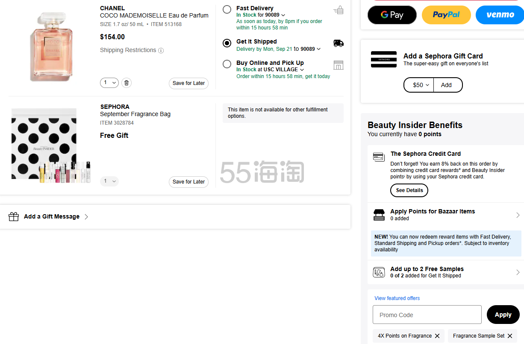Select the Get It Shipped option
This screenshot has width=524, height=344.
pos(227,43)
